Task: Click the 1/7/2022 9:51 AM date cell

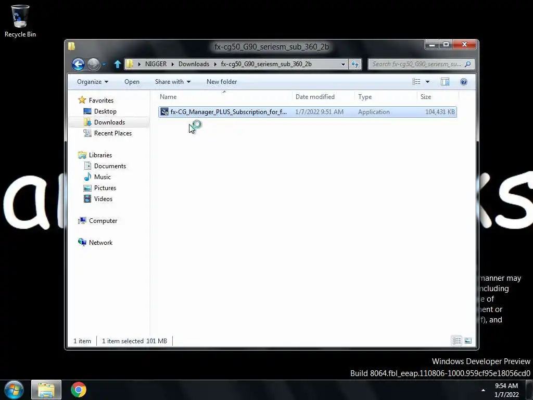Action: point(319,112)
